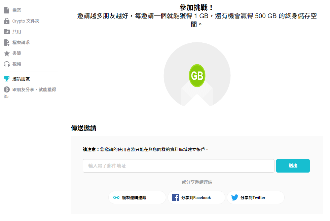The width and height of the screenshot is (330, 221).
Task: Click 分享到Twitter button
Action: click(x=256, y=197)
